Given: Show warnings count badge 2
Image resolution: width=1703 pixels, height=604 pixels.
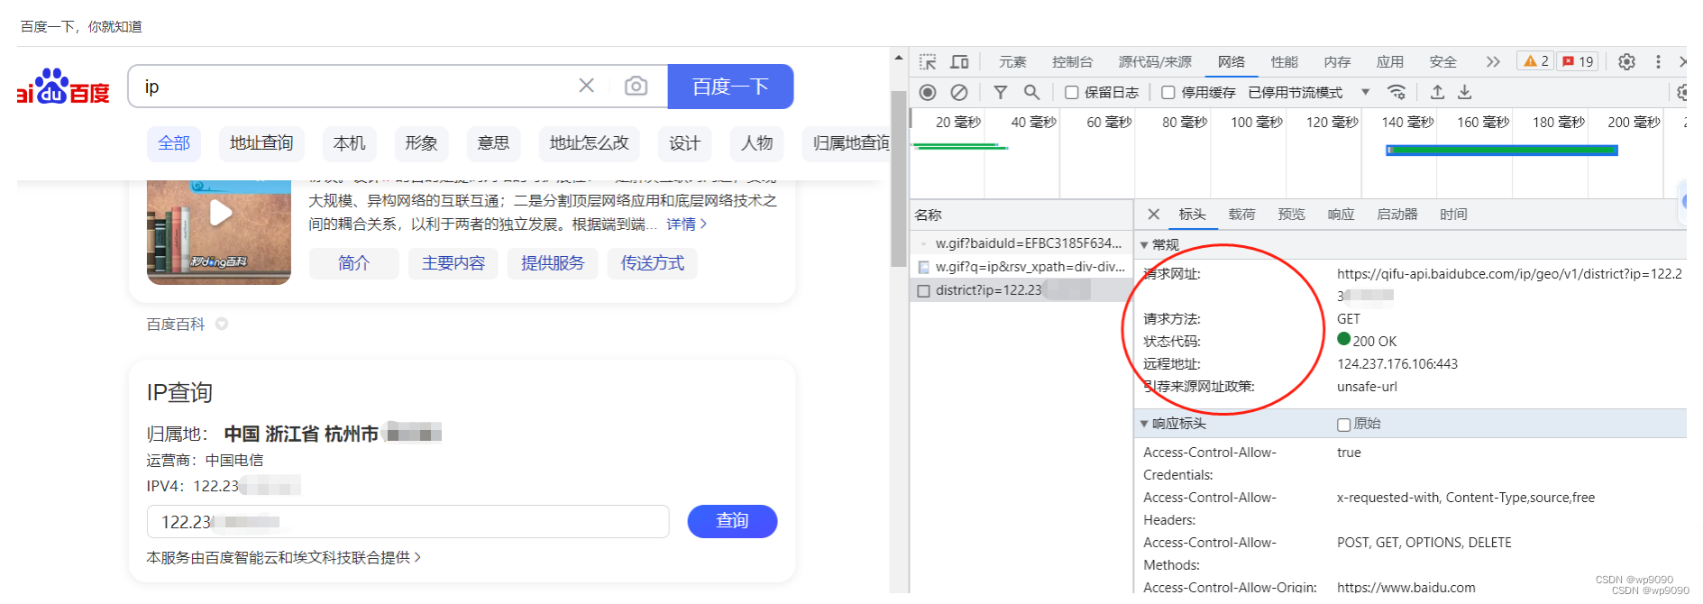Looking at the screenshot, I should 1536,61.
